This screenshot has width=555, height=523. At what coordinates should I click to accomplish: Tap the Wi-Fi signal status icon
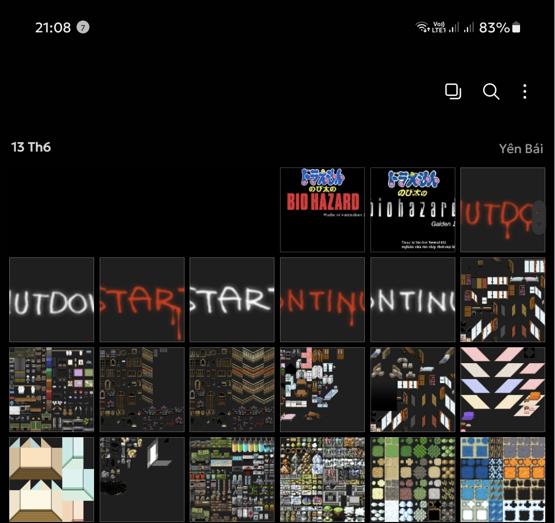coord(422,27)
